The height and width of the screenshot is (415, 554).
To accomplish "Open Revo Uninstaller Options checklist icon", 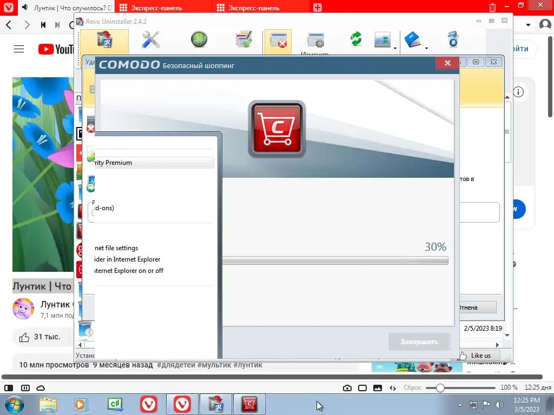I will (x=244, y=39).
